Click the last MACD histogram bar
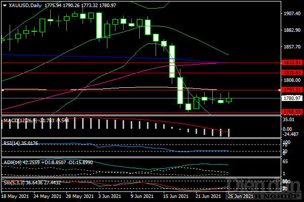The width and height of the screenshot is (304, 202). 229,132
